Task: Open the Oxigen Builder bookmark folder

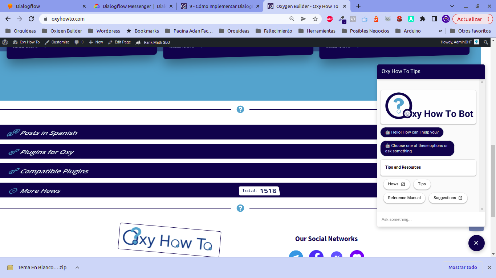Action: coord(62,31)
